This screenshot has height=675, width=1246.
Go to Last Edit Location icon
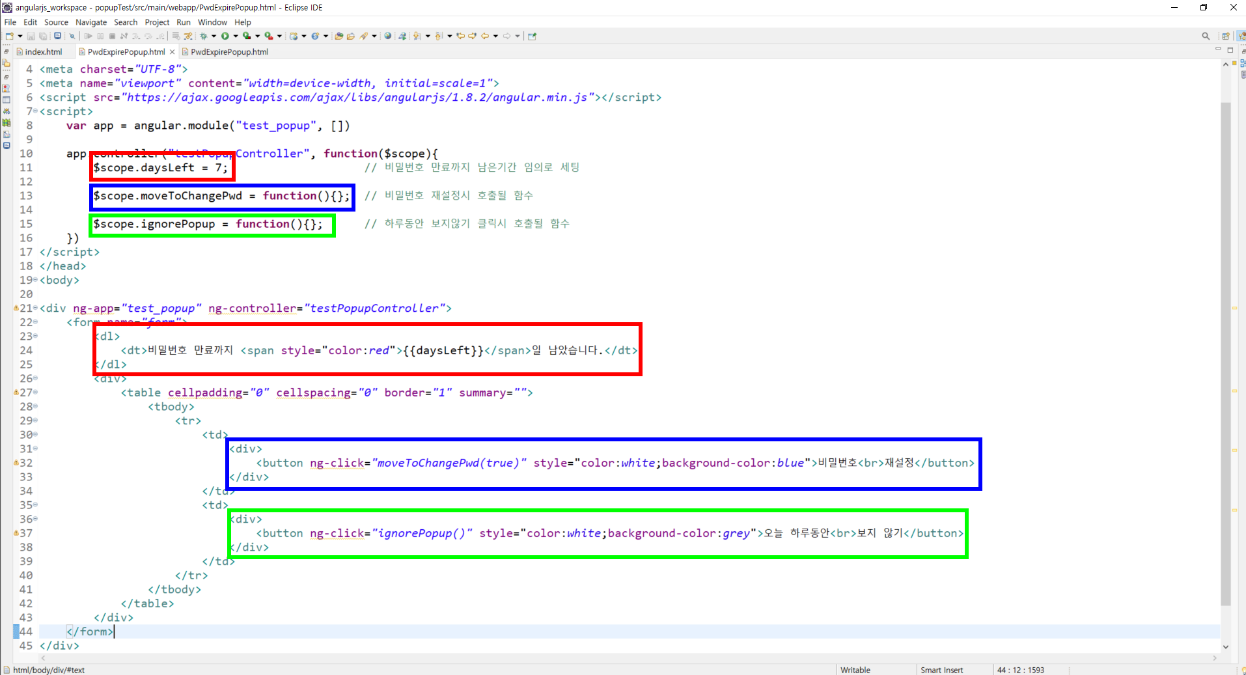[460, 36]
